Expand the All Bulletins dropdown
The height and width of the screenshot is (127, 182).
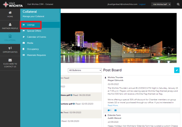(85, 70)
